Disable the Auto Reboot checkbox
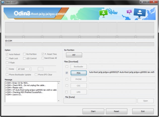The width and height of the screenshot is (159, 117). 7,54
